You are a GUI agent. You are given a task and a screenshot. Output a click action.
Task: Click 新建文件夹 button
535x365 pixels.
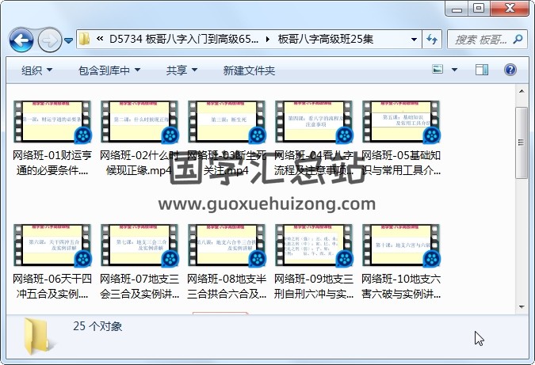point(249,70)
